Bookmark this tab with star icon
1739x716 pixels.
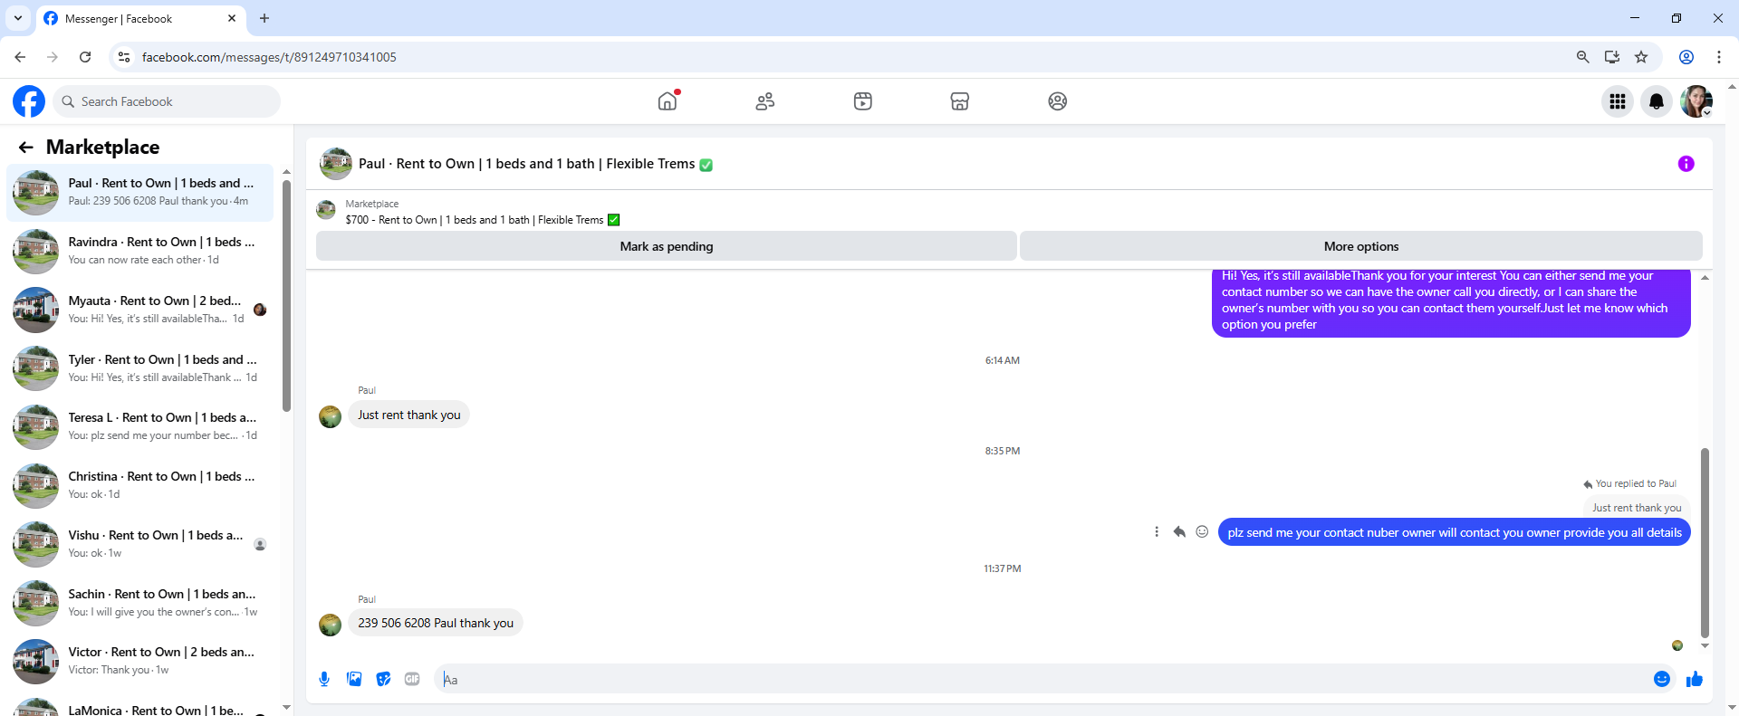(1641, 57)
